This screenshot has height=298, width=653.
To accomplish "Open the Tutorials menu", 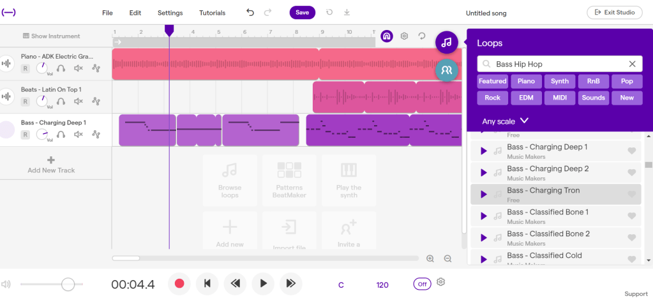I will pos(212,13).
